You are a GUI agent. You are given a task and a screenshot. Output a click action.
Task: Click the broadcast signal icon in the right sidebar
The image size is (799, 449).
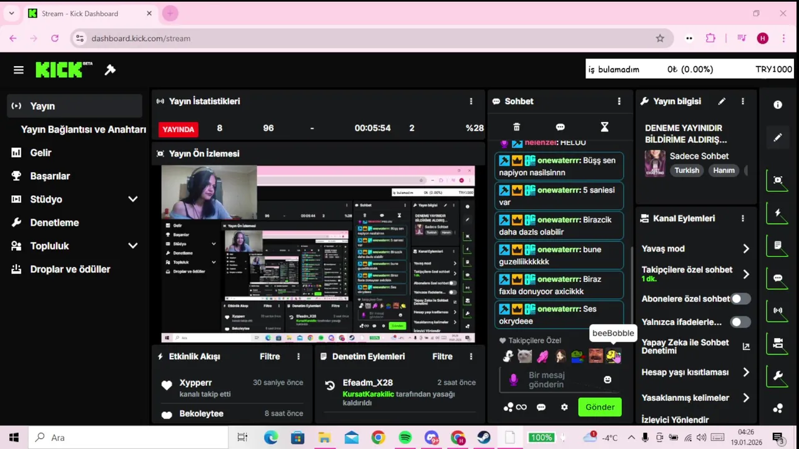(x=778, y=311)
